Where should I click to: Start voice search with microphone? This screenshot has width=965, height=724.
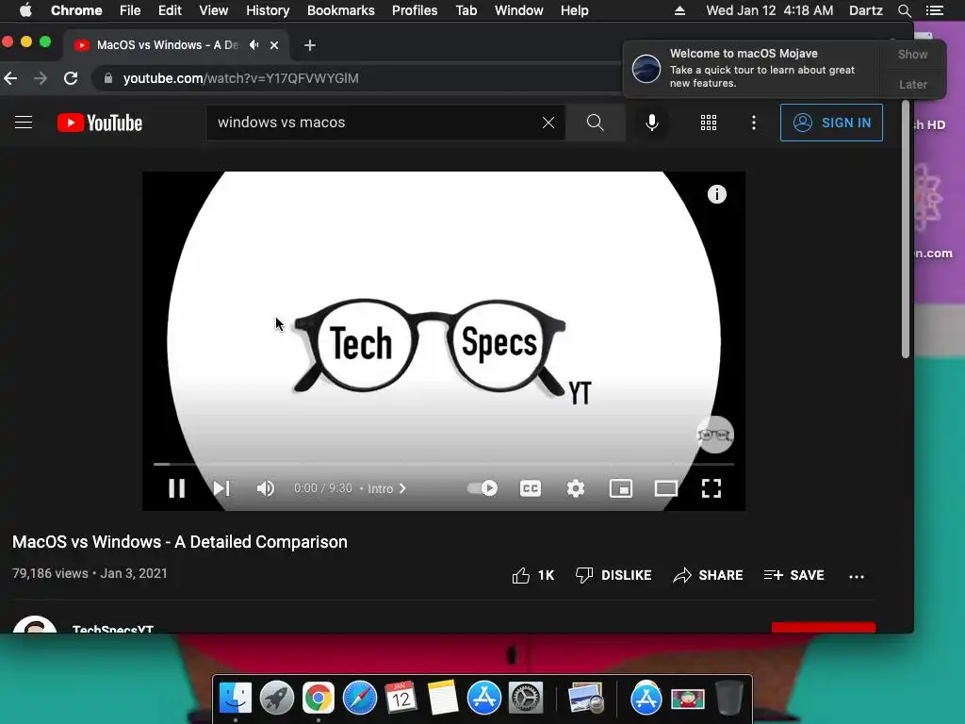[x=652, y=123]
